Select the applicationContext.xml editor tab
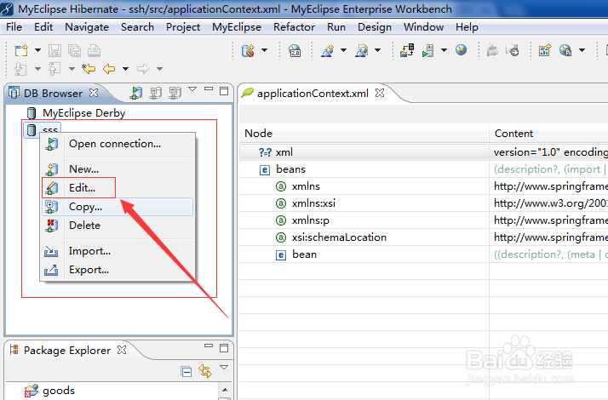The height and width of the screenshot is (400, 608). 313,94
